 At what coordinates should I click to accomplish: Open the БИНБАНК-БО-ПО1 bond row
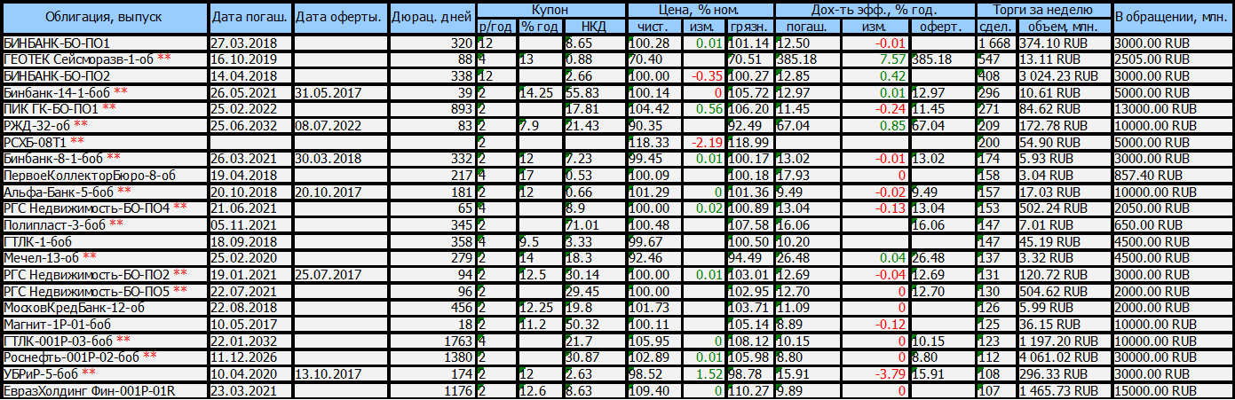coord(58,43)
